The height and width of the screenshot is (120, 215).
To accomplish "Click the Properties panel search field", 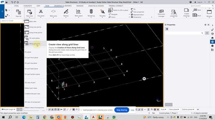I will pyautogui.click(x=184, y=33).
